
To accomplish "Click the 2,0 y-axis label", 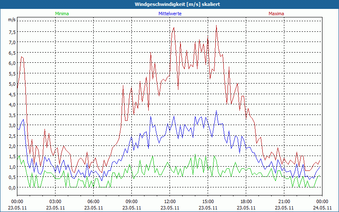I will pyautogui.click(x=12, y=146).
